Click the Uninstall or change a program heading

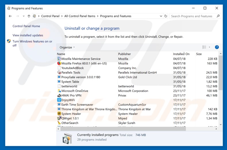click(92, 28)
